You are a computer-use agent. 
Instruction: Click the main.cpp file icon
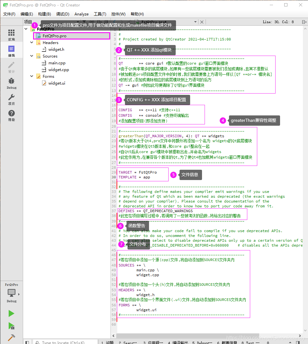(x=44, y=63)
